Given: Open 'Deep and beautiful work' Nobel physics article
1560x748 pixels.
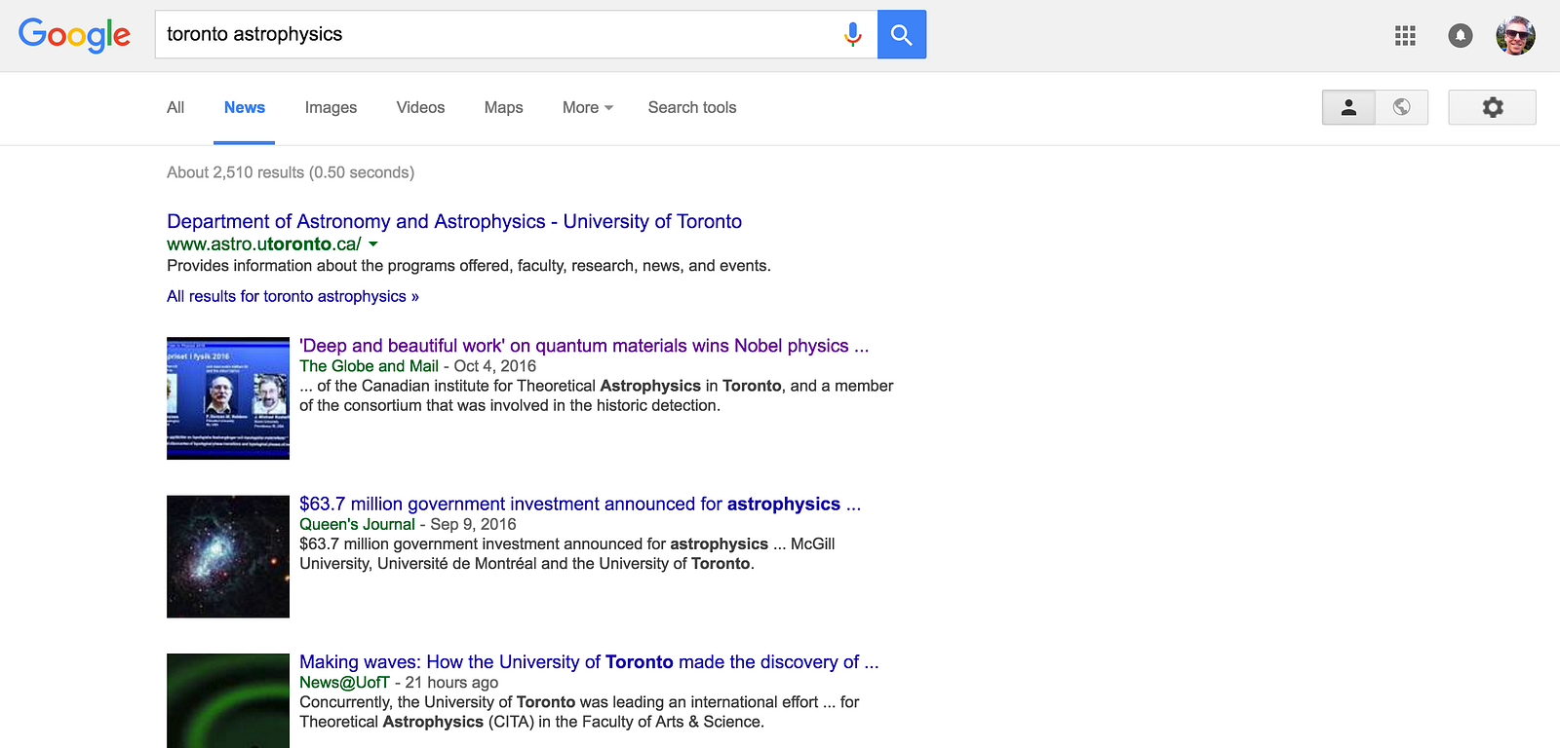Looking at the screenshot, I should [584, 346].
